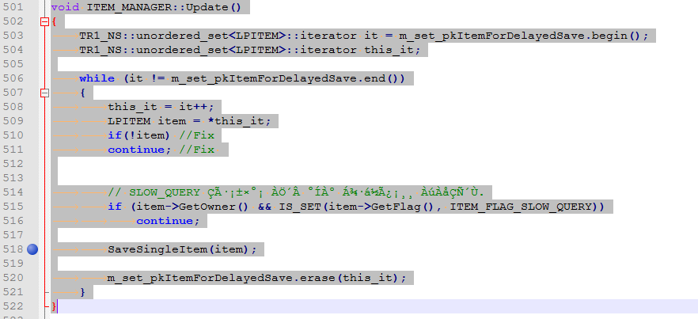Click line number 503 in the margin
The image size is (698, 319).
click(13, 36)
